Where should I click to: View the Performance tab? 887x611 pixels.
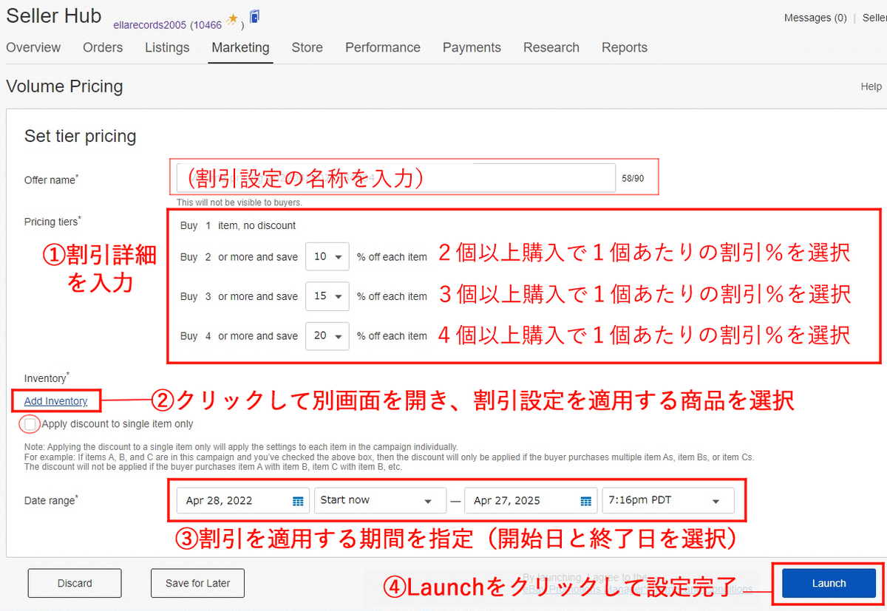tap(383, 47)
